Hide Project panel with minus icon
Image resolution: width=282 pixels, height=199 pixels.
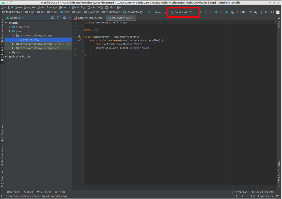(x=70, y=18)
